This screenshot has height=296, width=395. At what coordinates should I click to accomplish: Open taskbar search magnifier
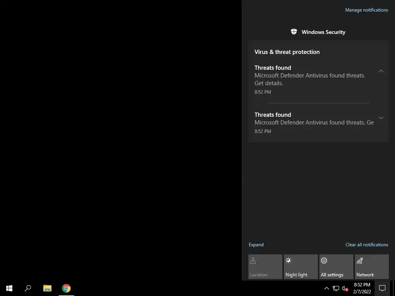pyautogui.click(x=28, y=288)
